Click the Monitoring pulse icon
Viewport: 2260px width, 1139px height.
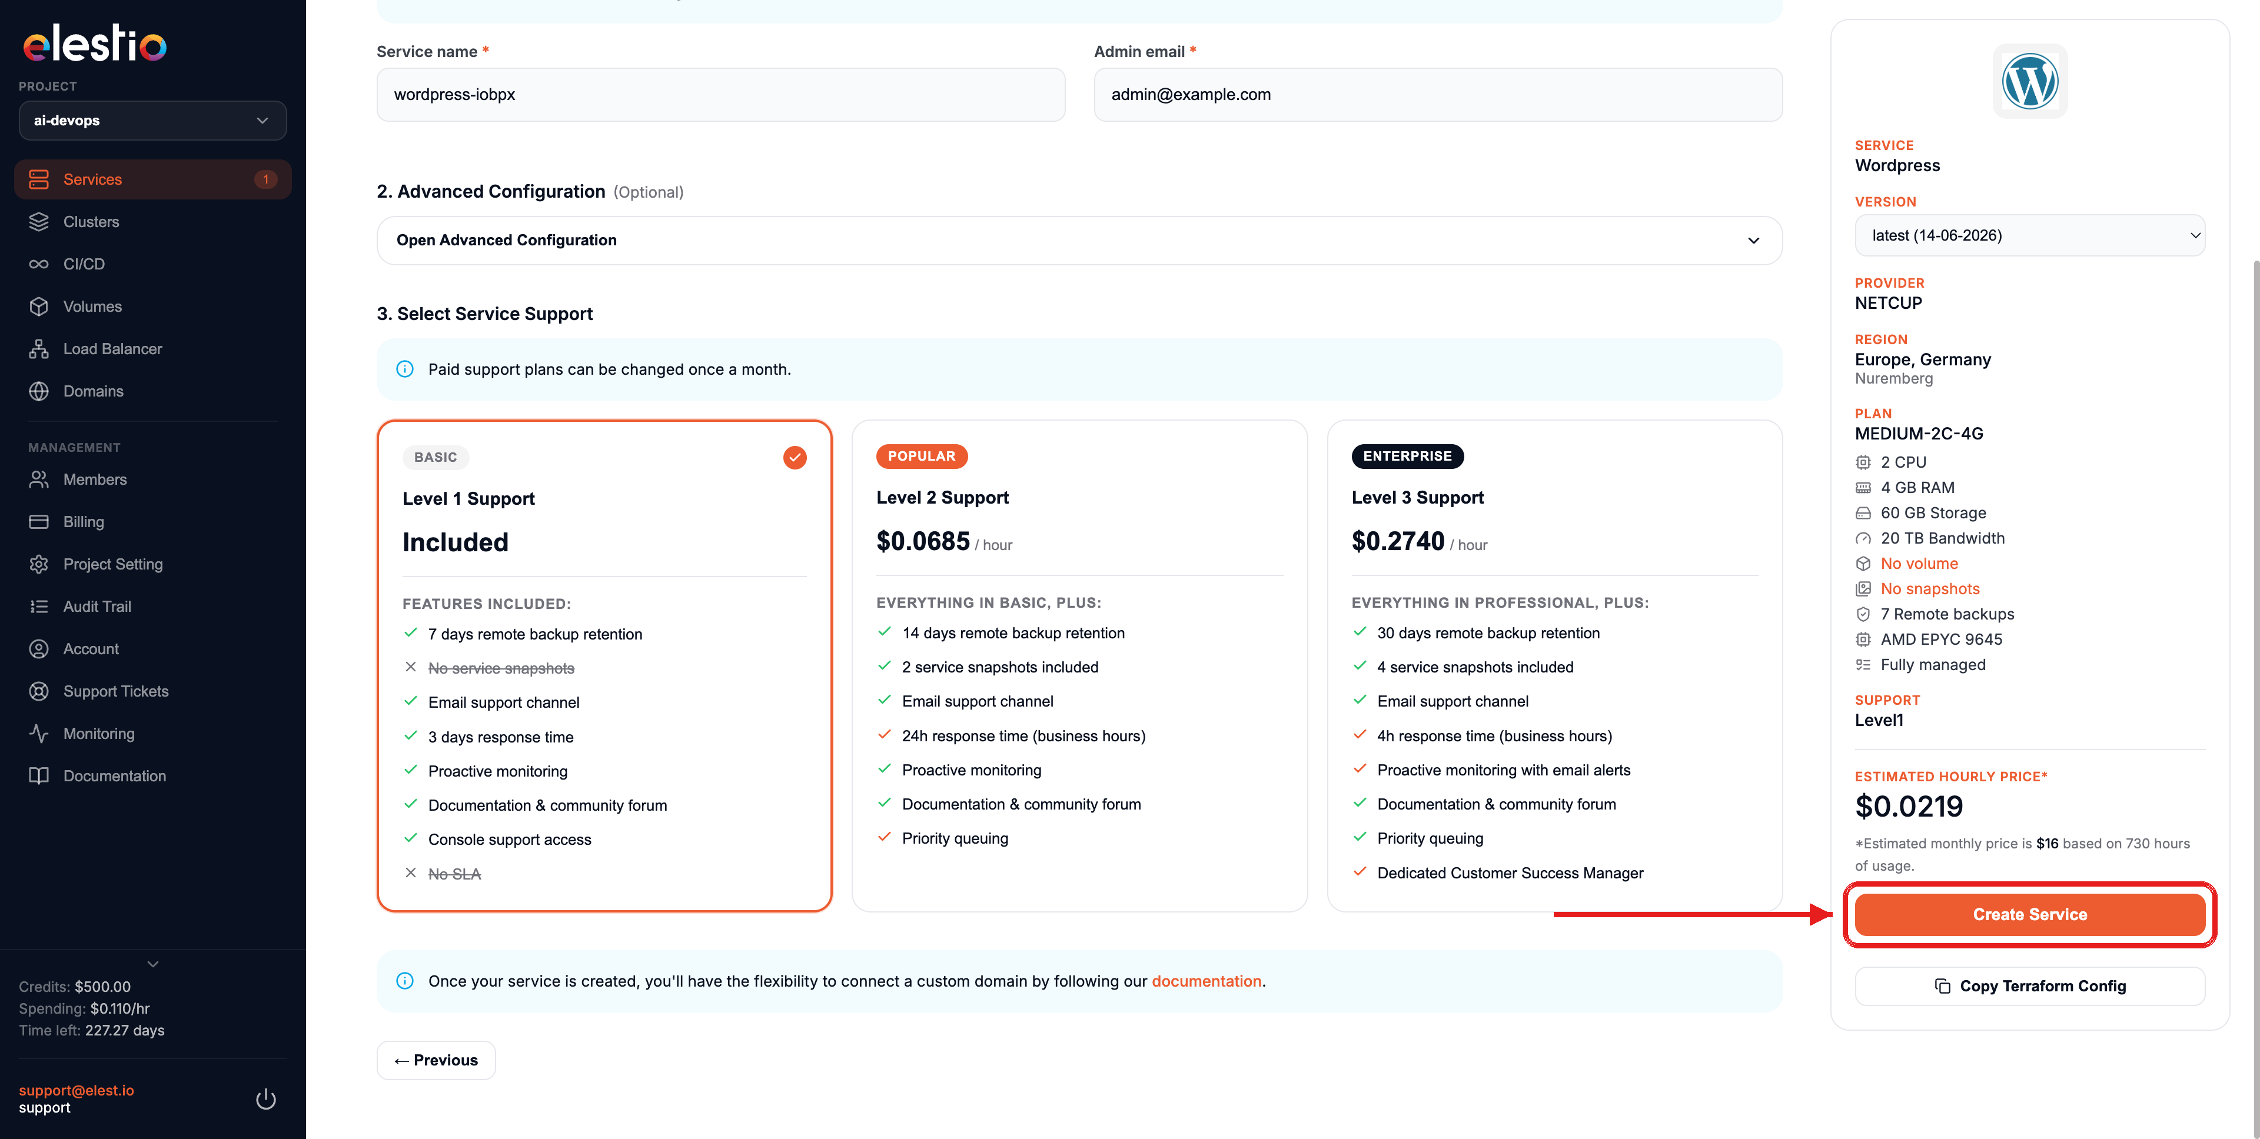39,734
